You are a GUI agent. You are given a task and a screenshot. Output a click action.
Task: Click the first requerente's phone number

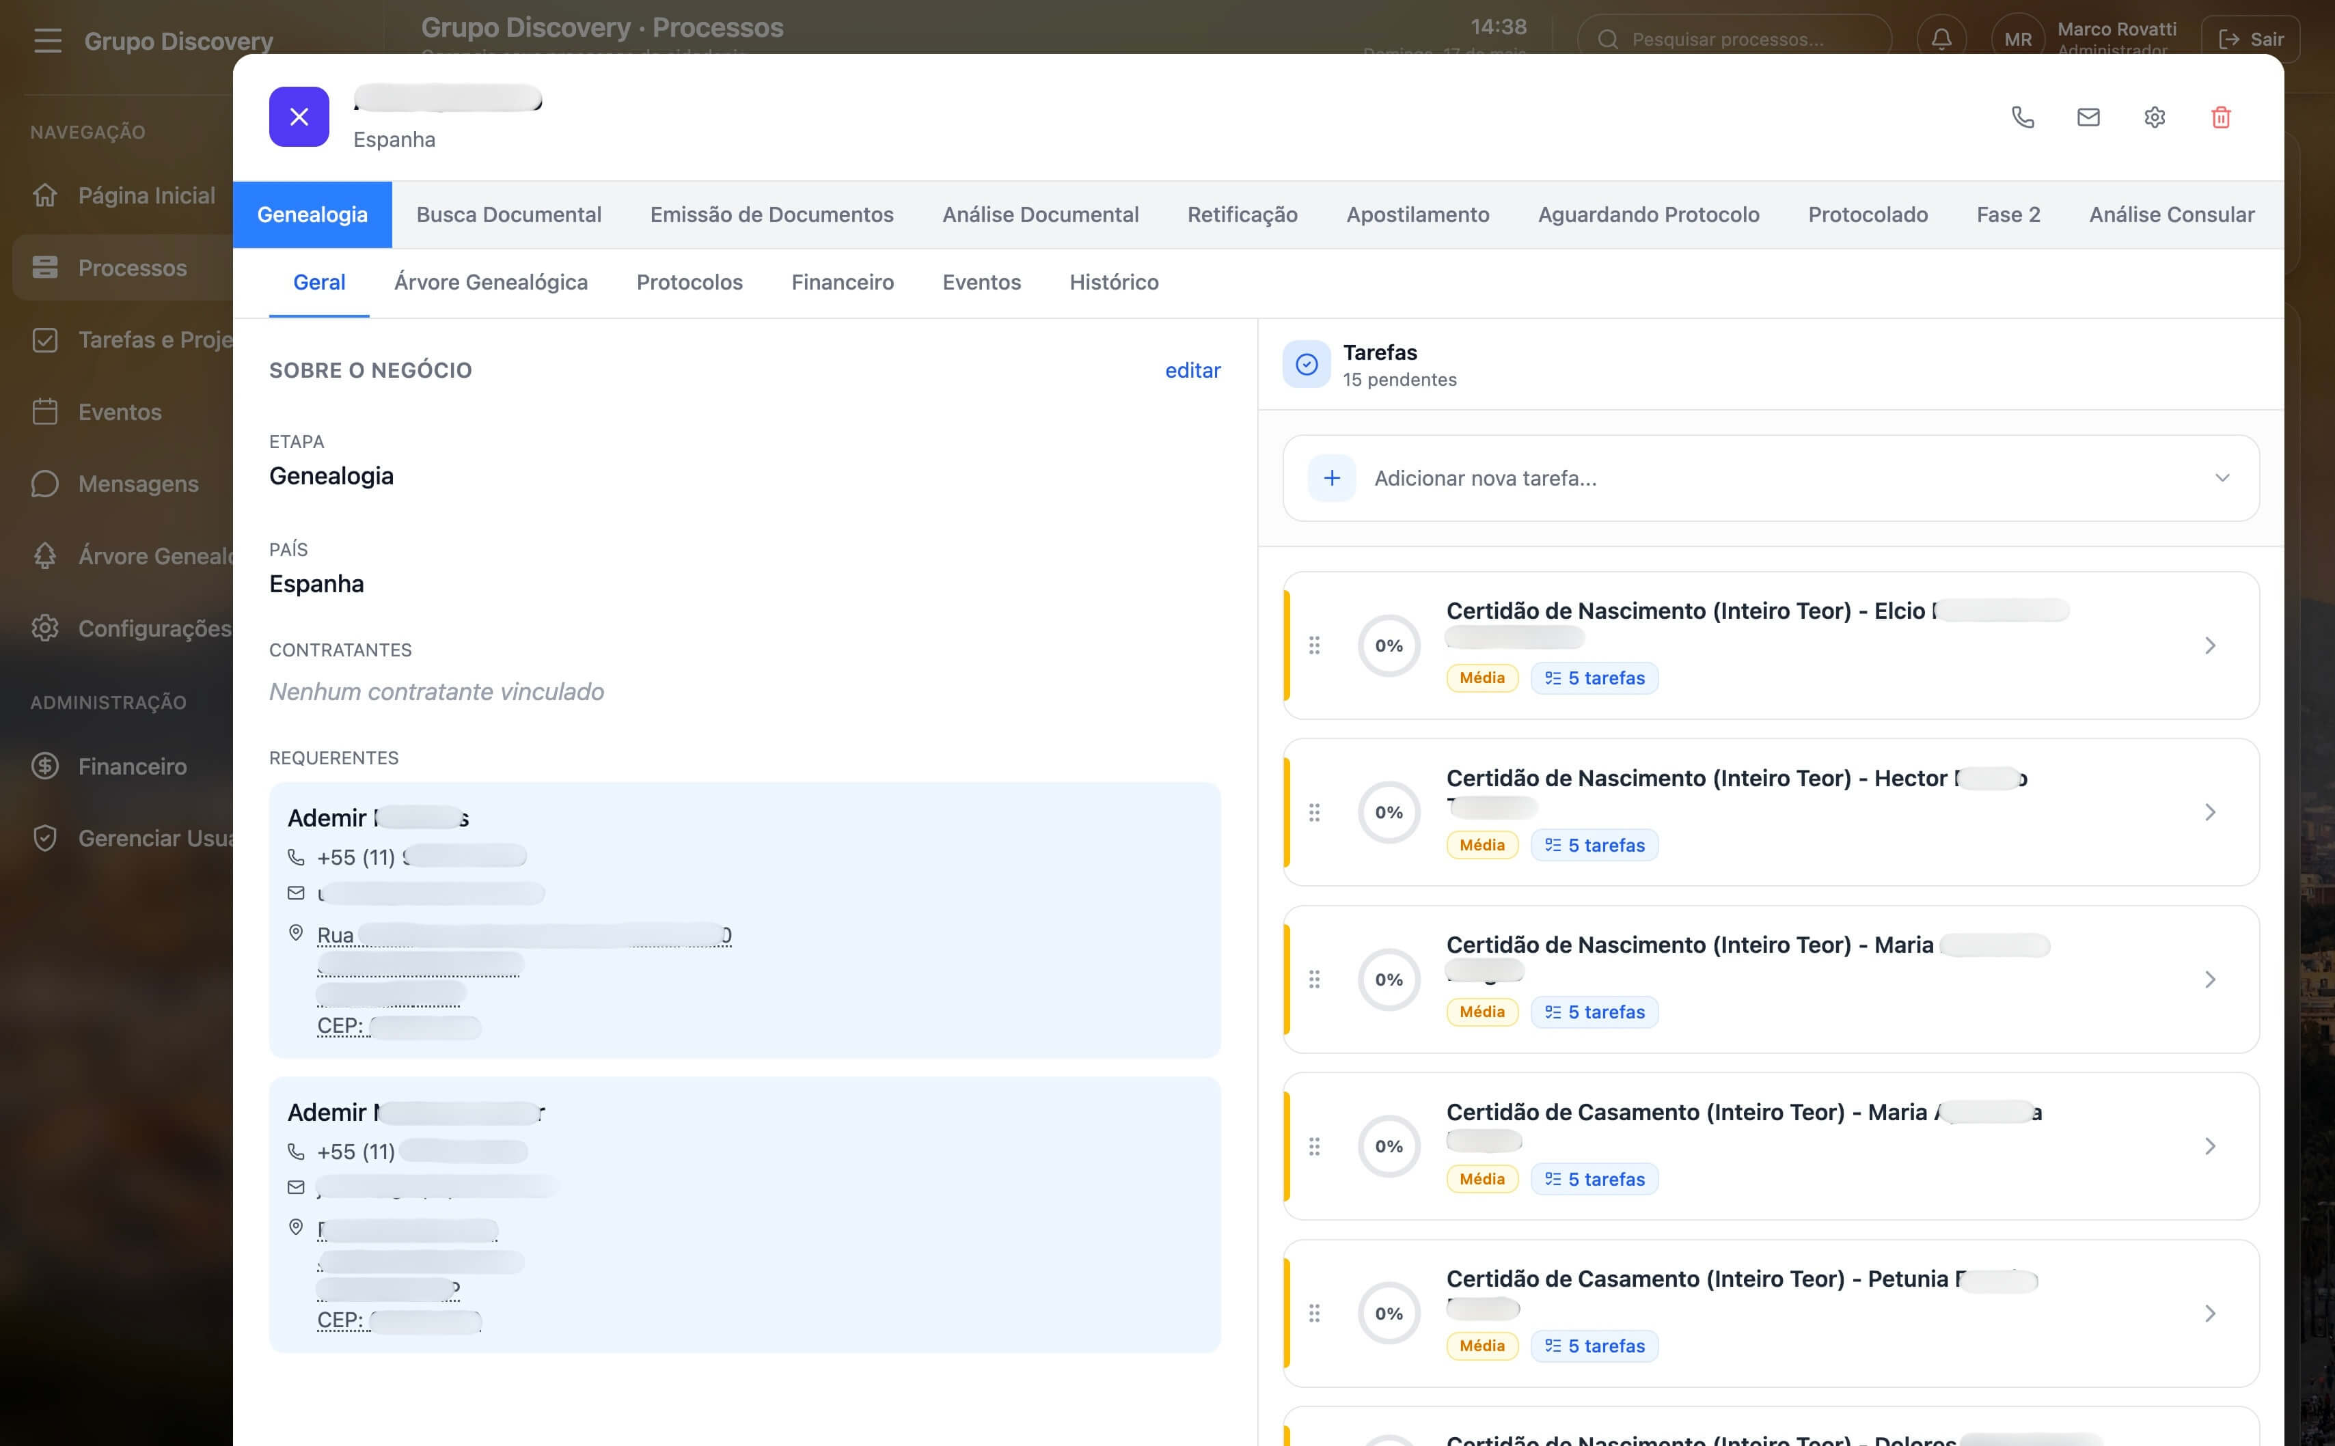(x=422, y=857)
